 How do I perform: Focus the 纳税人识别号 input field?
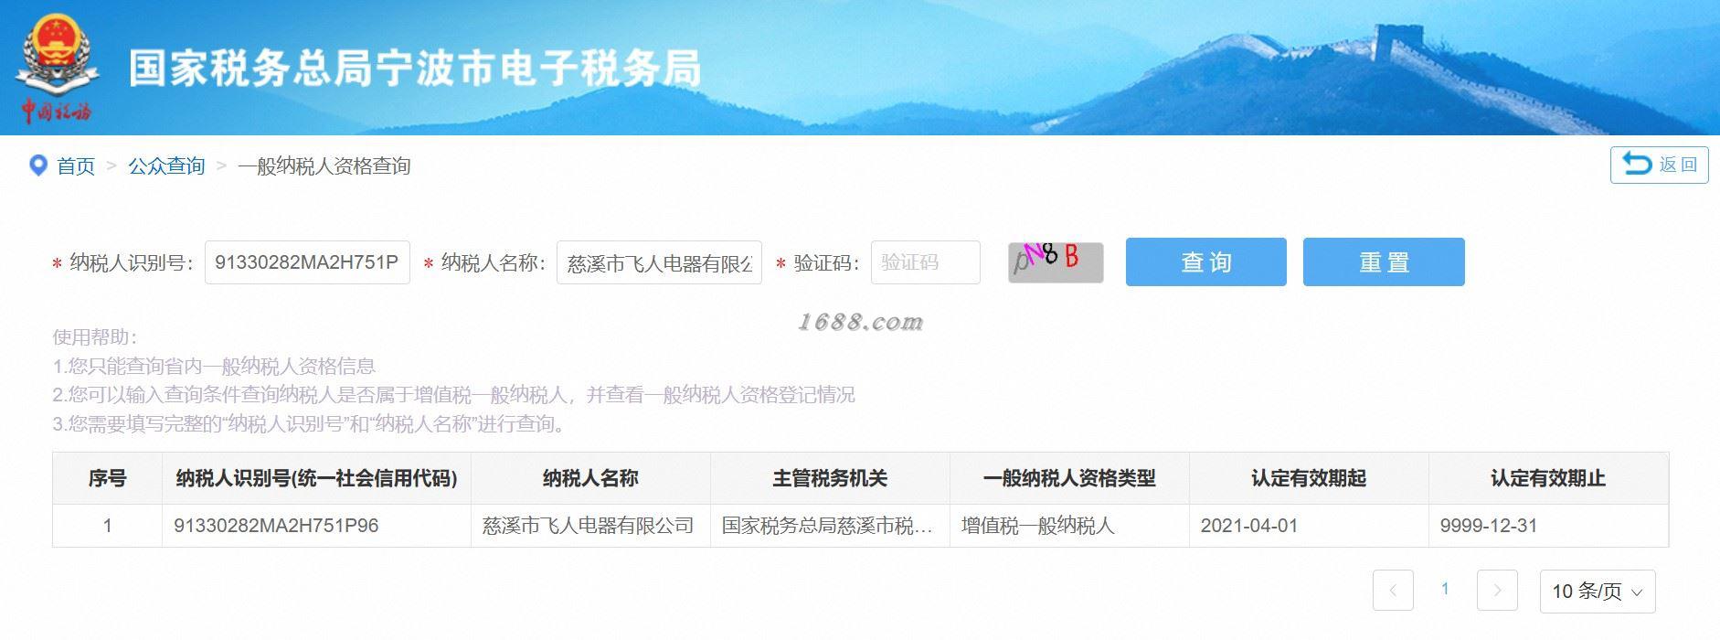click(307, 263)
